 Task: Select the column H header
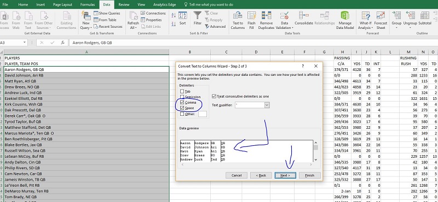tap(342, 52)
